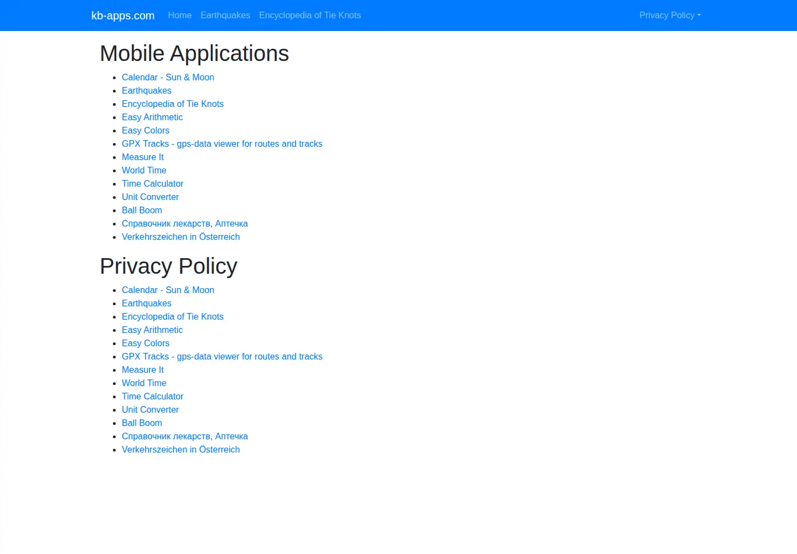797x554 pixels.
Task: Open Справочник лекарств, Аптечка under Mobile Applications
Action: (x=185, y=224)
